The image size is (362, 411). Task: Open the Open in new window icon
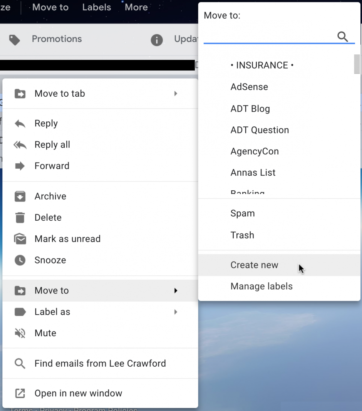tap(20, 393)
